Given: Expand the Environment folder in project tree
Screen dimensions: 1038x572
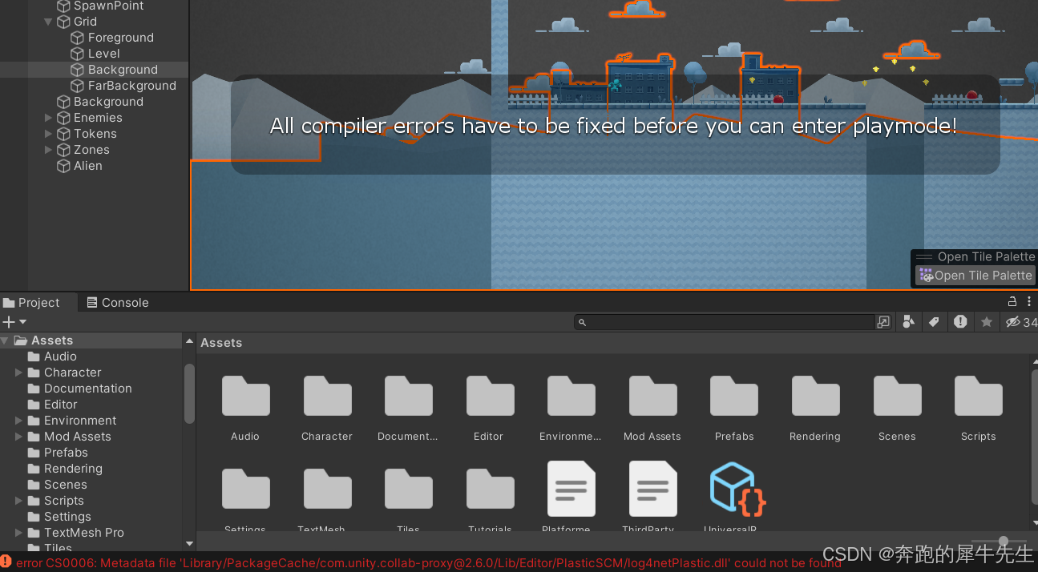Looking at the screenshot, I should click(x=18, y=421).
